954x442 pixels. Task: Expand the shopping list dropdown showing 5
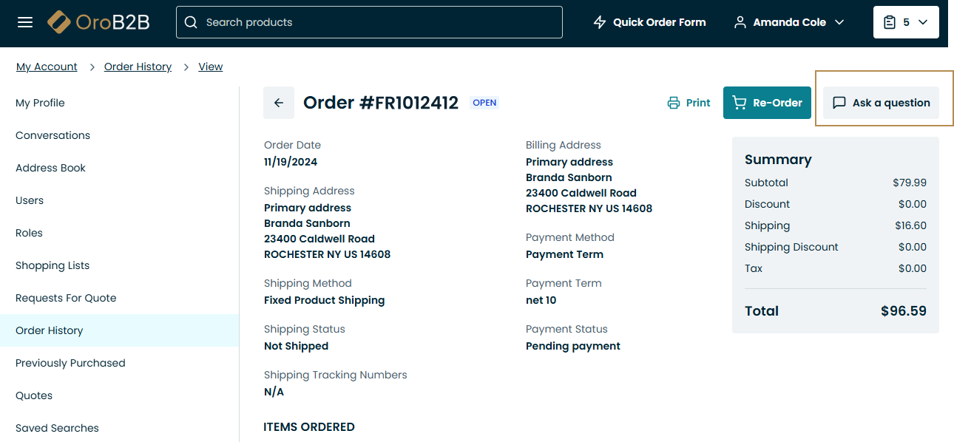coord(906,22)
